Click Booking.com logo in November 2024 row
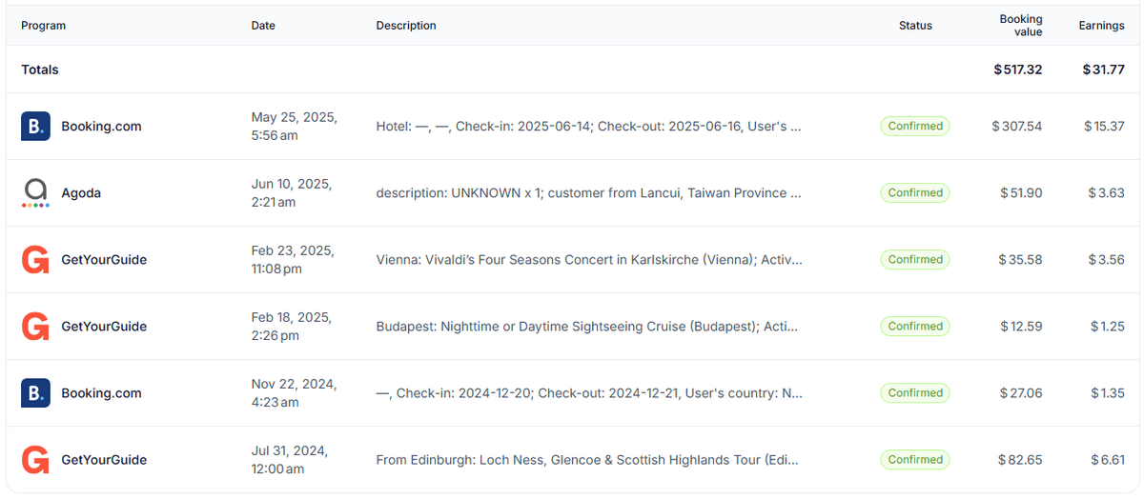Screen dimensions: 1144x499 [35, 392]
